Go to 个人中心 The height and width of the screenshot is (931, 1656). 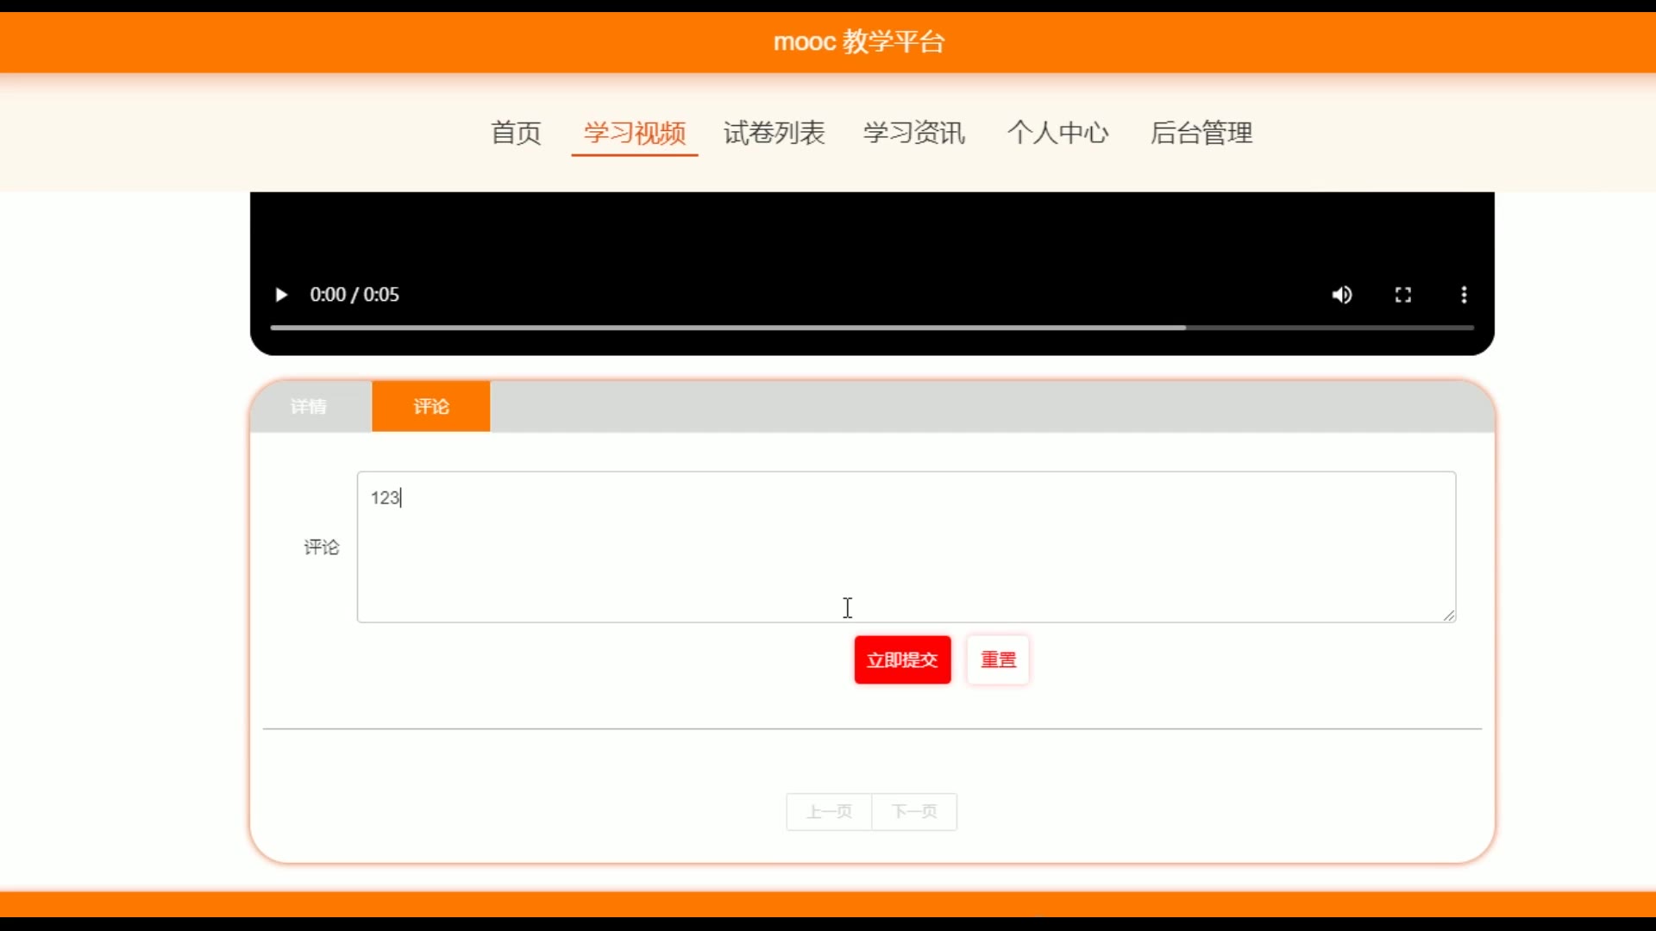(x=1057, y=133)
